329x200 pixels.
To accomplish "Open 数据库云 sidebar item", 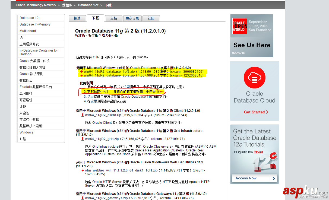I will tap(40, 80).
